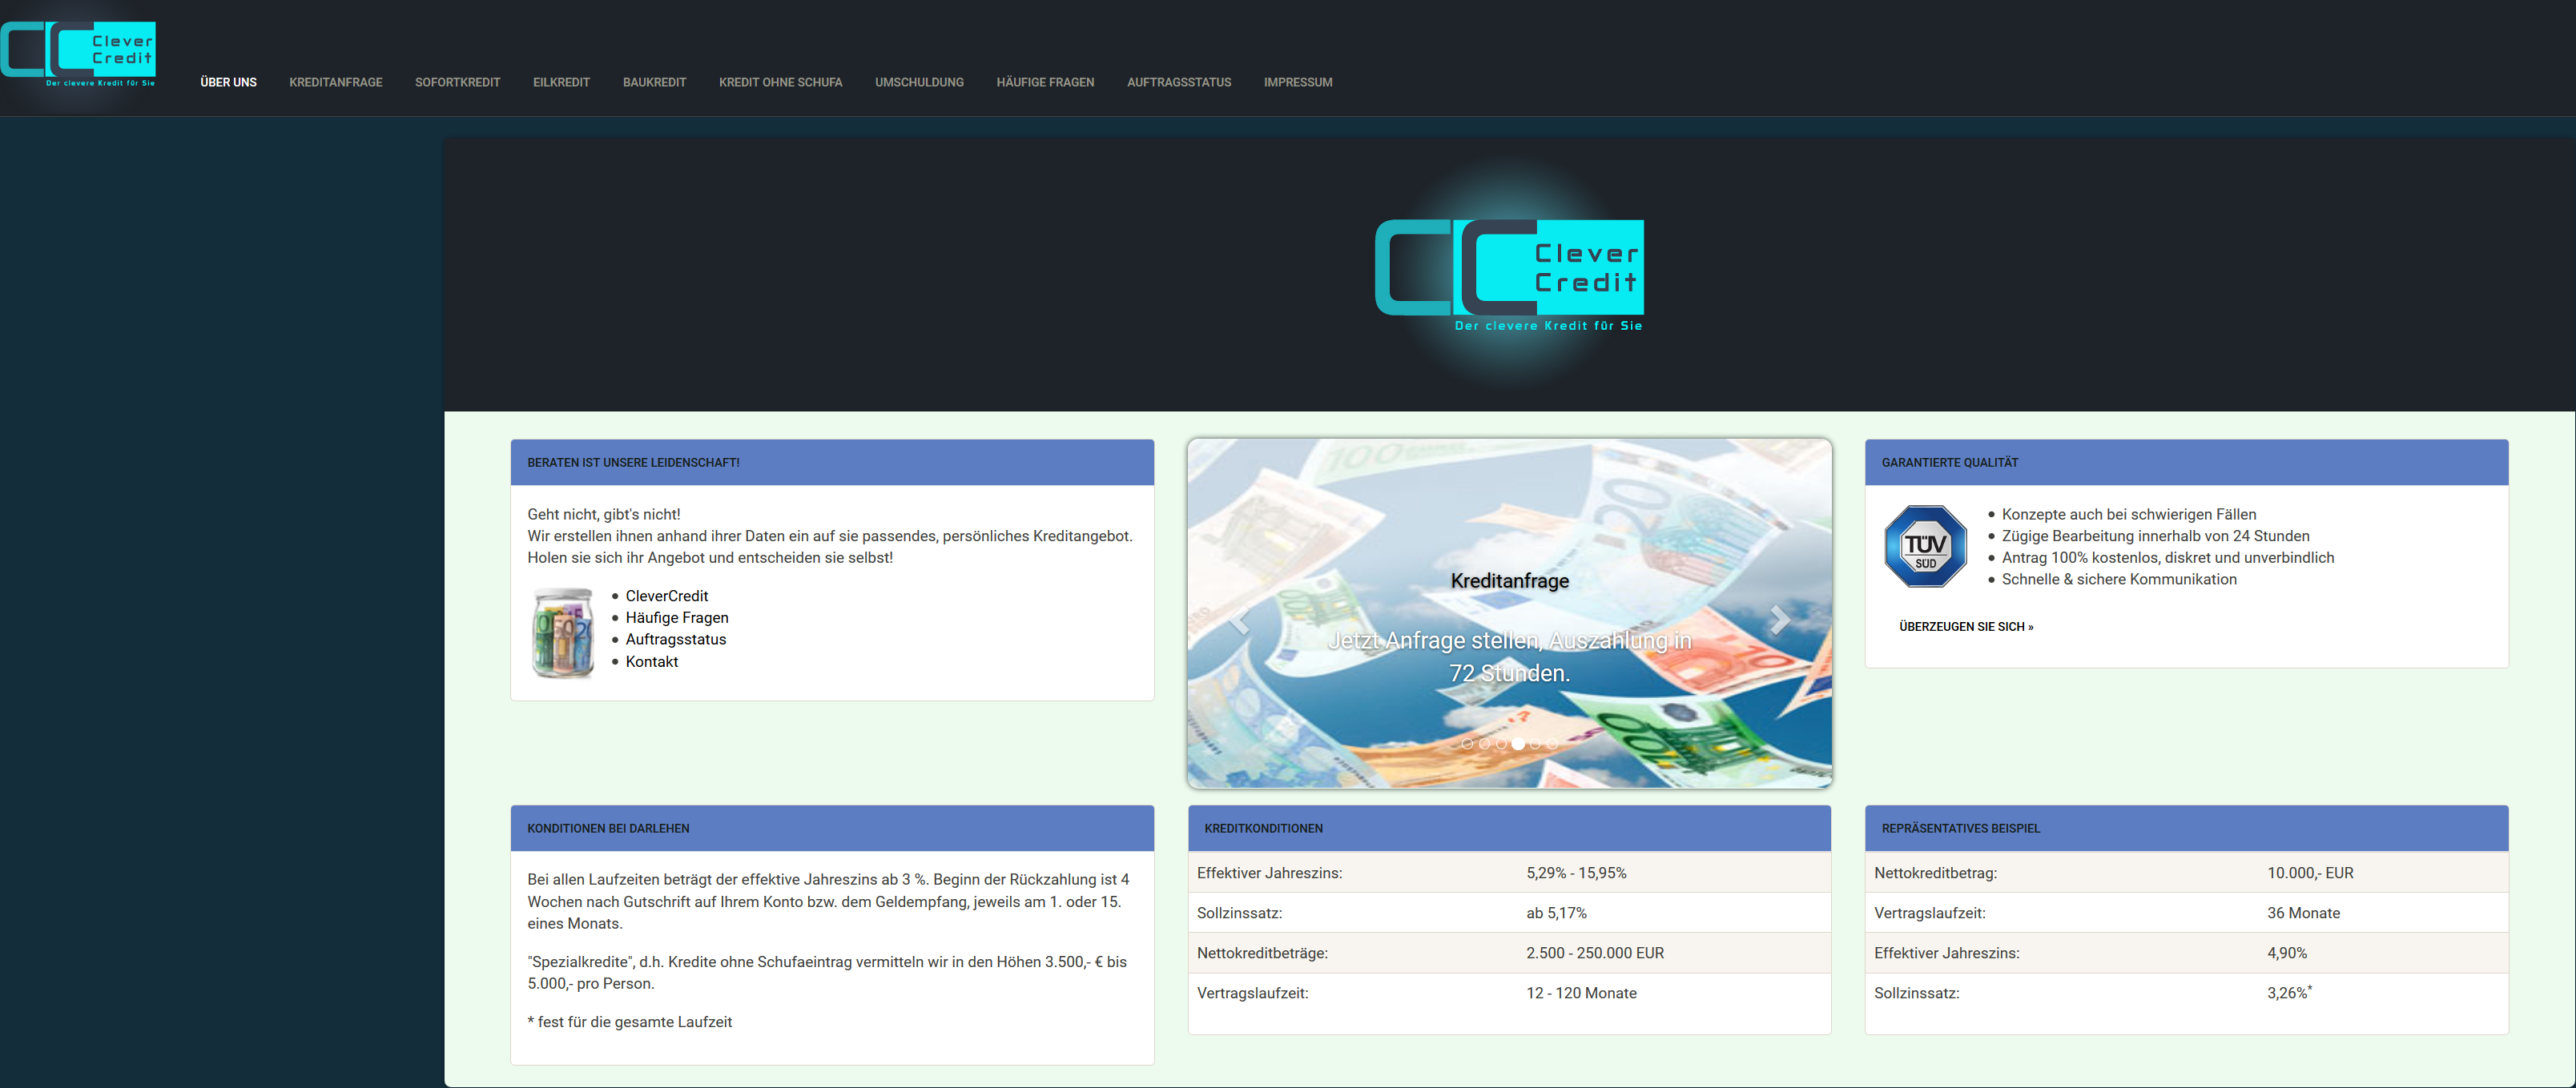Click the value 2.500 - 250.000 EUR
The height and width of the screenshot is (1088, 2576).
click(x=1595, y=952)
